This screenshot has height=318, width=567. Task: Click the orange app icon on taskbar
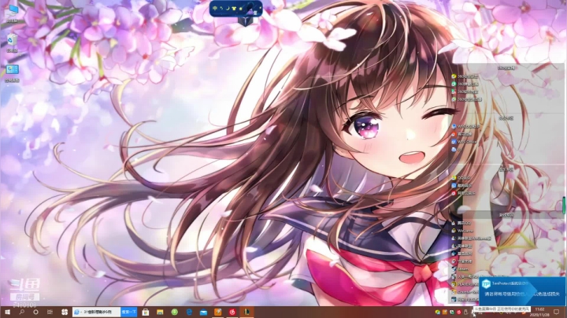click(x=217, y=312)
